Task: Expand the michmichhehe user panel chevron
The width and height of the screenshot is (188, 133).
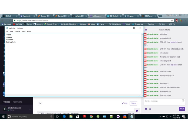Action: click(30, 109)
